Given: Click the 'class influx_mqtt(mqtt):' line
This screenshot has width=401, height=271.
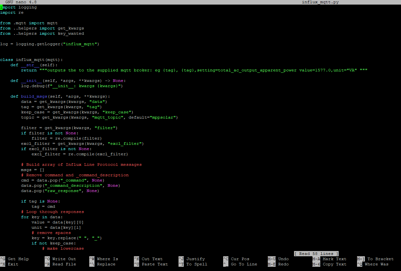Looking at the screenshot, I should pos(32,60).
